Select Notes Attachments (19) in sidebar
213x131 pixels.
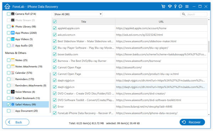point(29,66)
